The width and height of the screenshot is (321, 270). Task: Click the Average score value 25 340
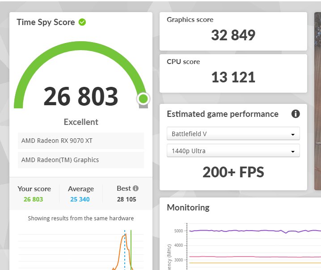[x=80, y=199]
